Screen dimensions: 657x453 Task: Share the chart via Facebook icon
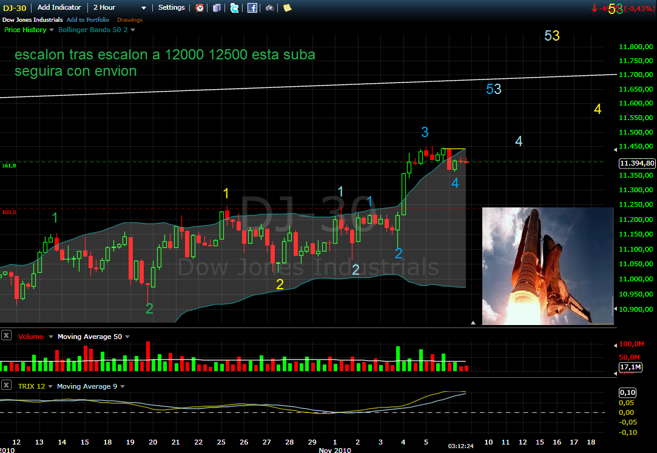click(252, 7)
